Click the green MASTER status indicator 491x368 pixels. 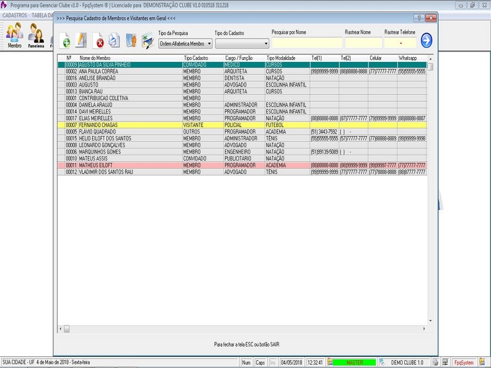[x=355, y=362]
